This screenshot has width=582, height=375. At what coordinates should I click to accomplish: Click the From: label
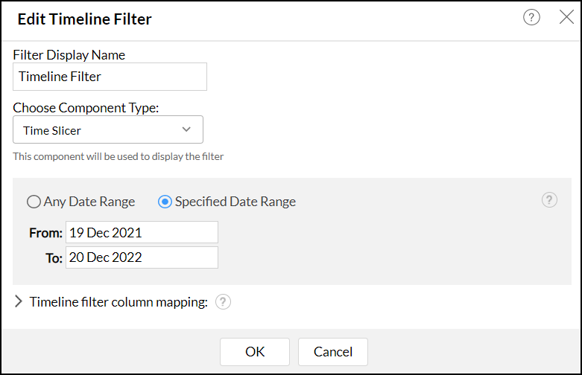45,233
